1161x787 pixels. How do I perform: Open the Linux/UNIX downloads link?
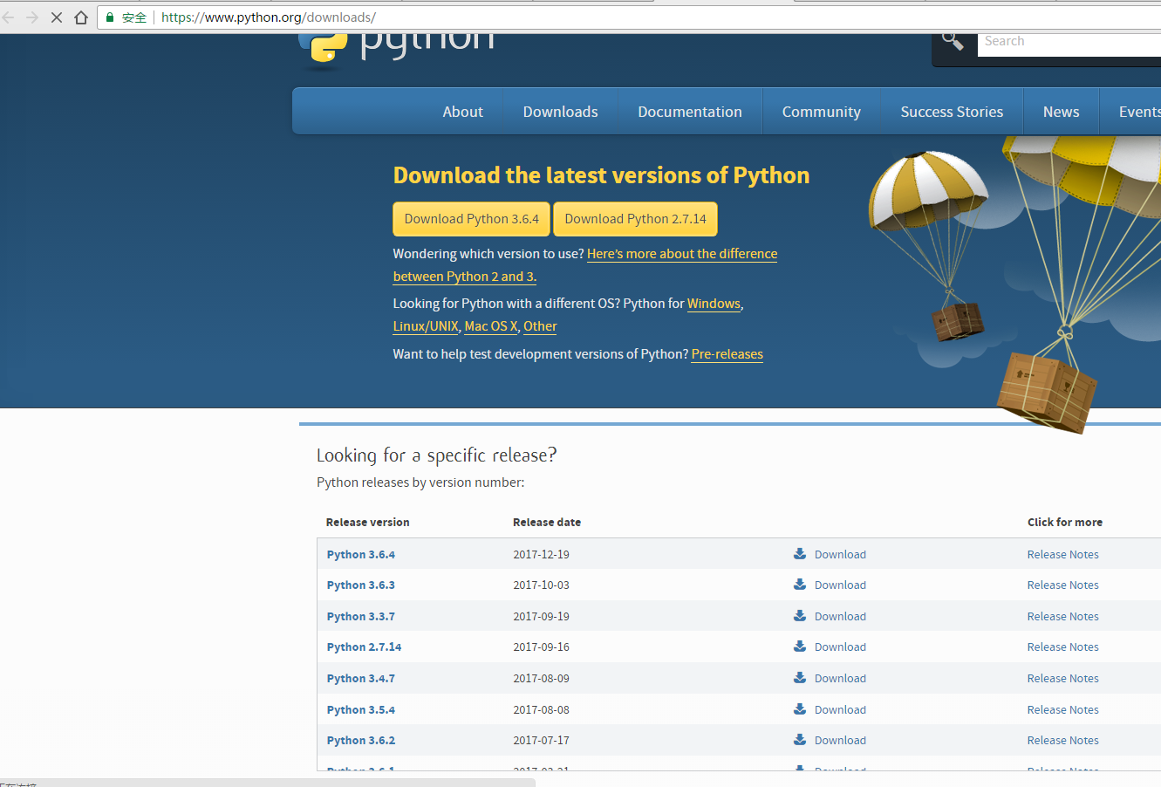[x=426, y=326]
